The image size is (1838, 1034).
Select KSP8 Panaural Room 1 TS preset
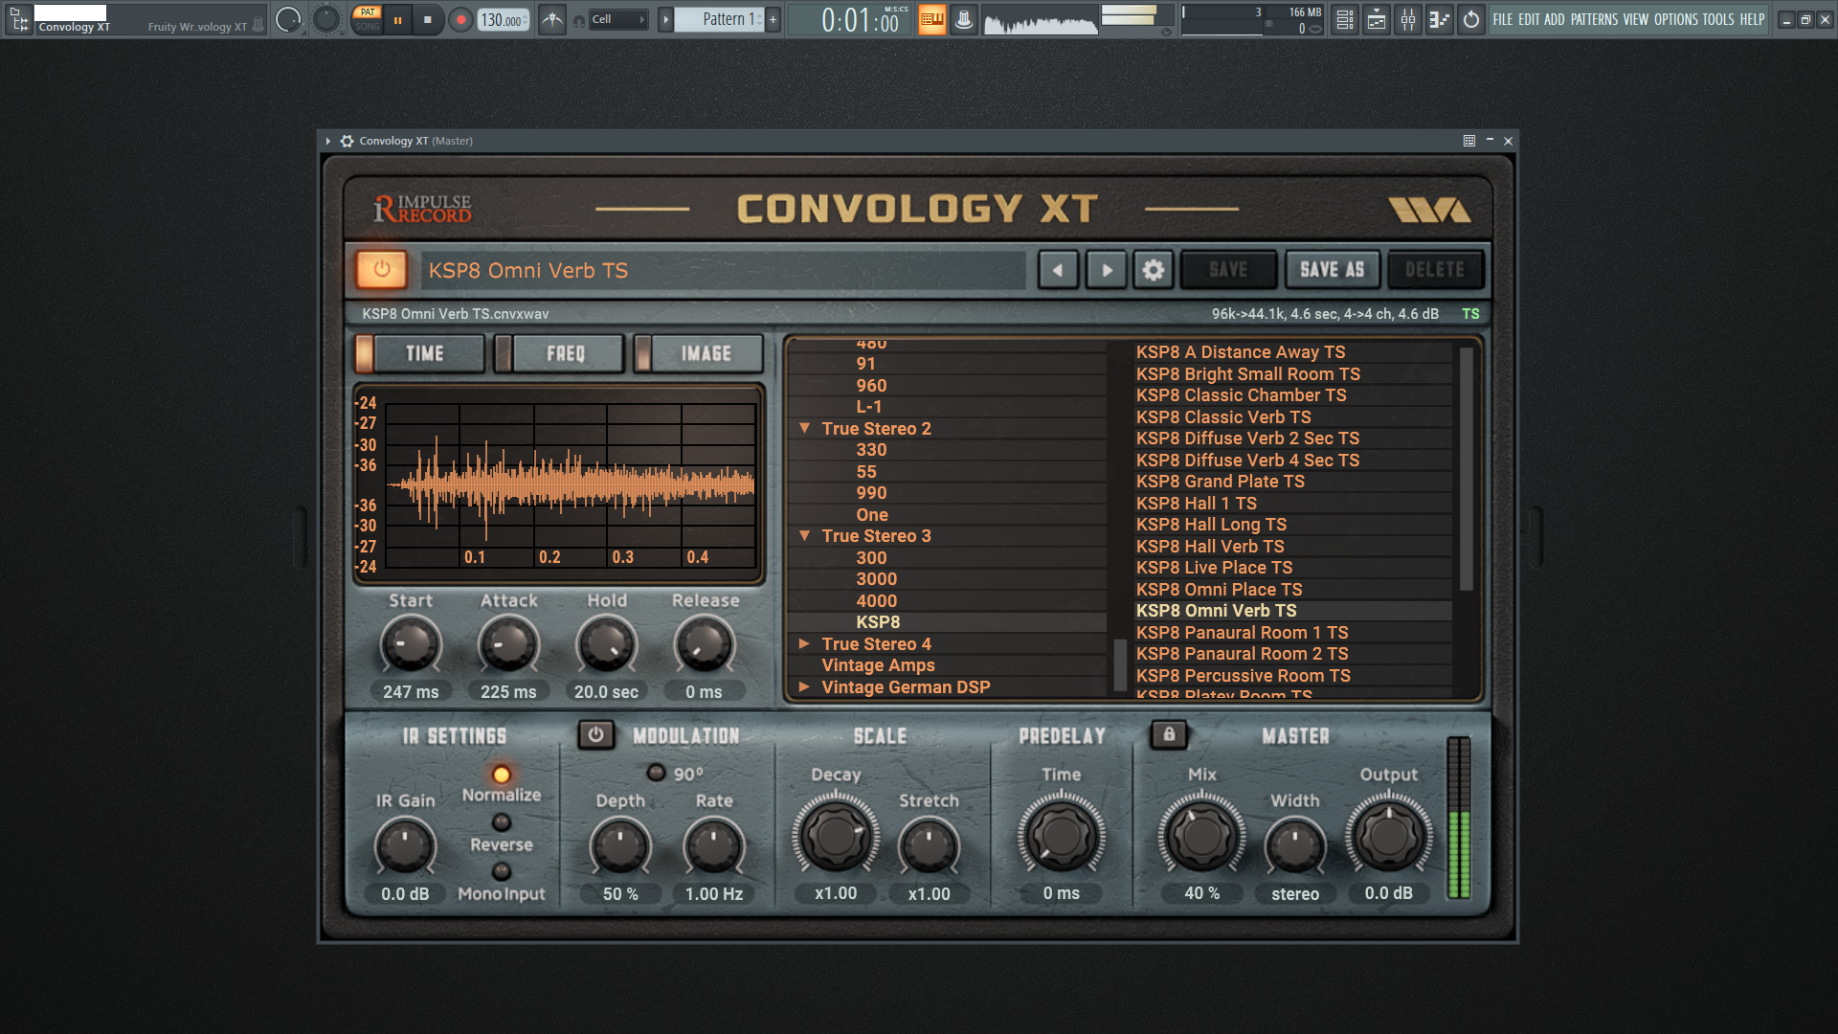click(x=1292, y=633)
